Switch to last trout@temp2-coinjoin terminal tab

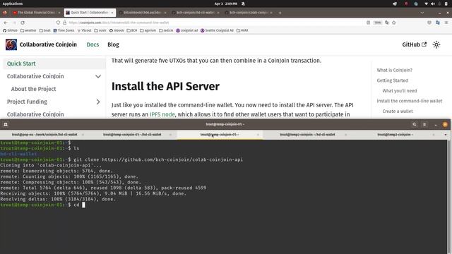click(395, 135)
